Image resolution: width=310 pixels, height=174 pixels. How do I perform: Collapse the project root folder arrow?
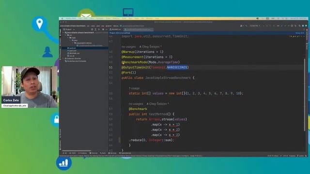coord(63,32)
